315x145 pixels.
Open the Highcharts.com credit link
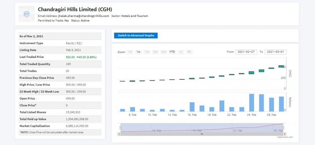(285, 137)
